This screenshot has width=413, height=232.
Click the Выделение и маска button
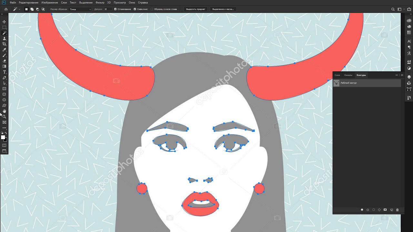coord(223,9)
